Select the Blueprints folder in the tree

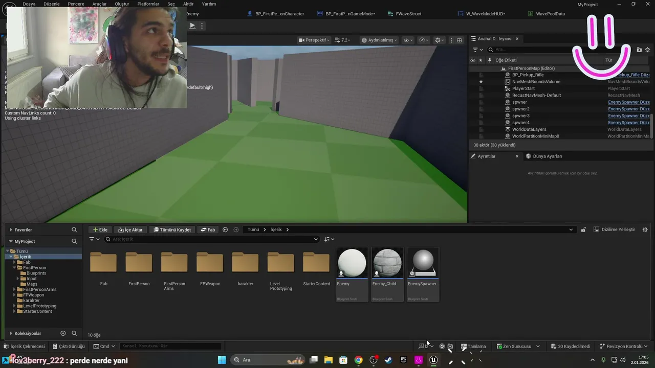coord(36,273)
